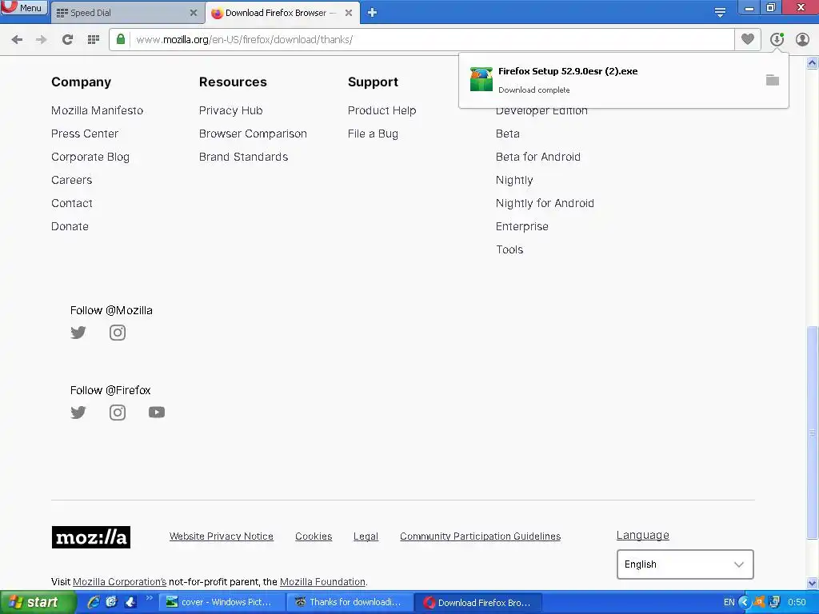Open the Cookies footer link
Screen dimensions: 819x614
314,536
